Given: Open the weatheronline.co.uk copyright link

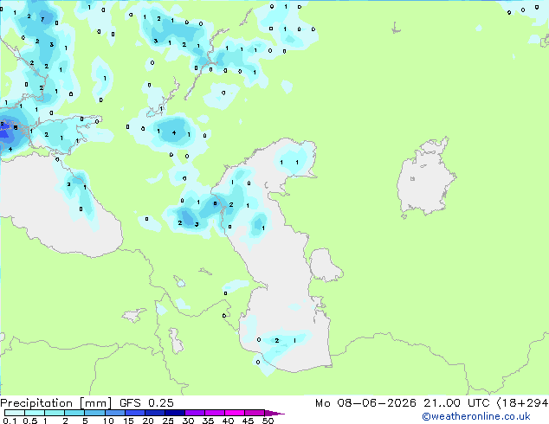Looking at the screenshot, I should (476, 416).
